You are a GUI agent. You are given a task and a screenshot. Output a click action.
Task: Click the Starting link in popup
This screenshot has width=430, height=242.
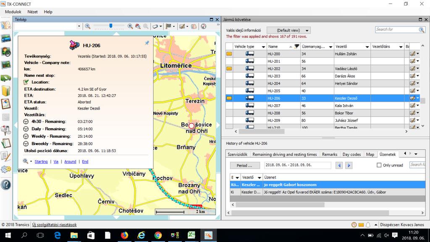(x=41, y=162)
